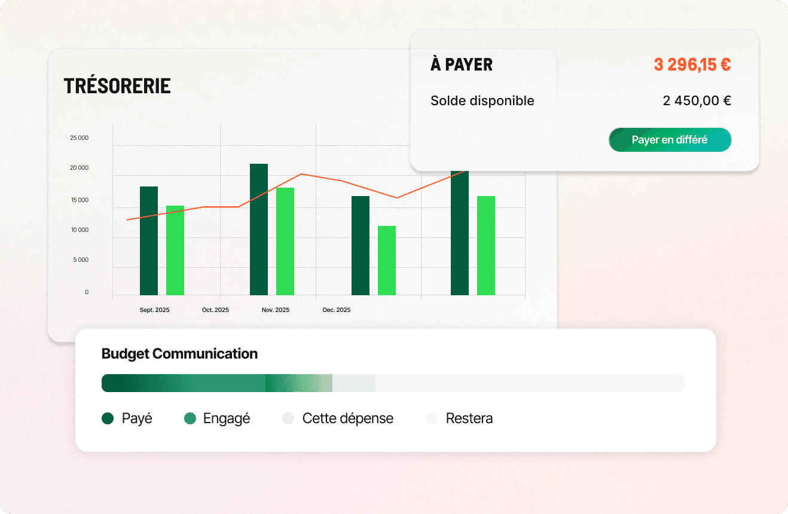The width and height of the screenshot is (788, 514).
Task: Click the Budget Communication progress bar
Action: pyautogui.click(x=393, y=383)
